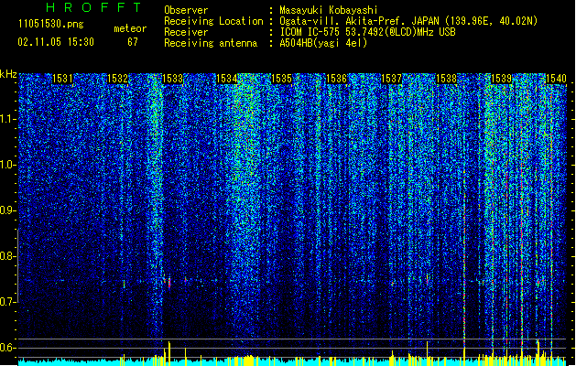The image size is (576, 366).
Task: Click the 1532 time marker
Action: (117, 79)
